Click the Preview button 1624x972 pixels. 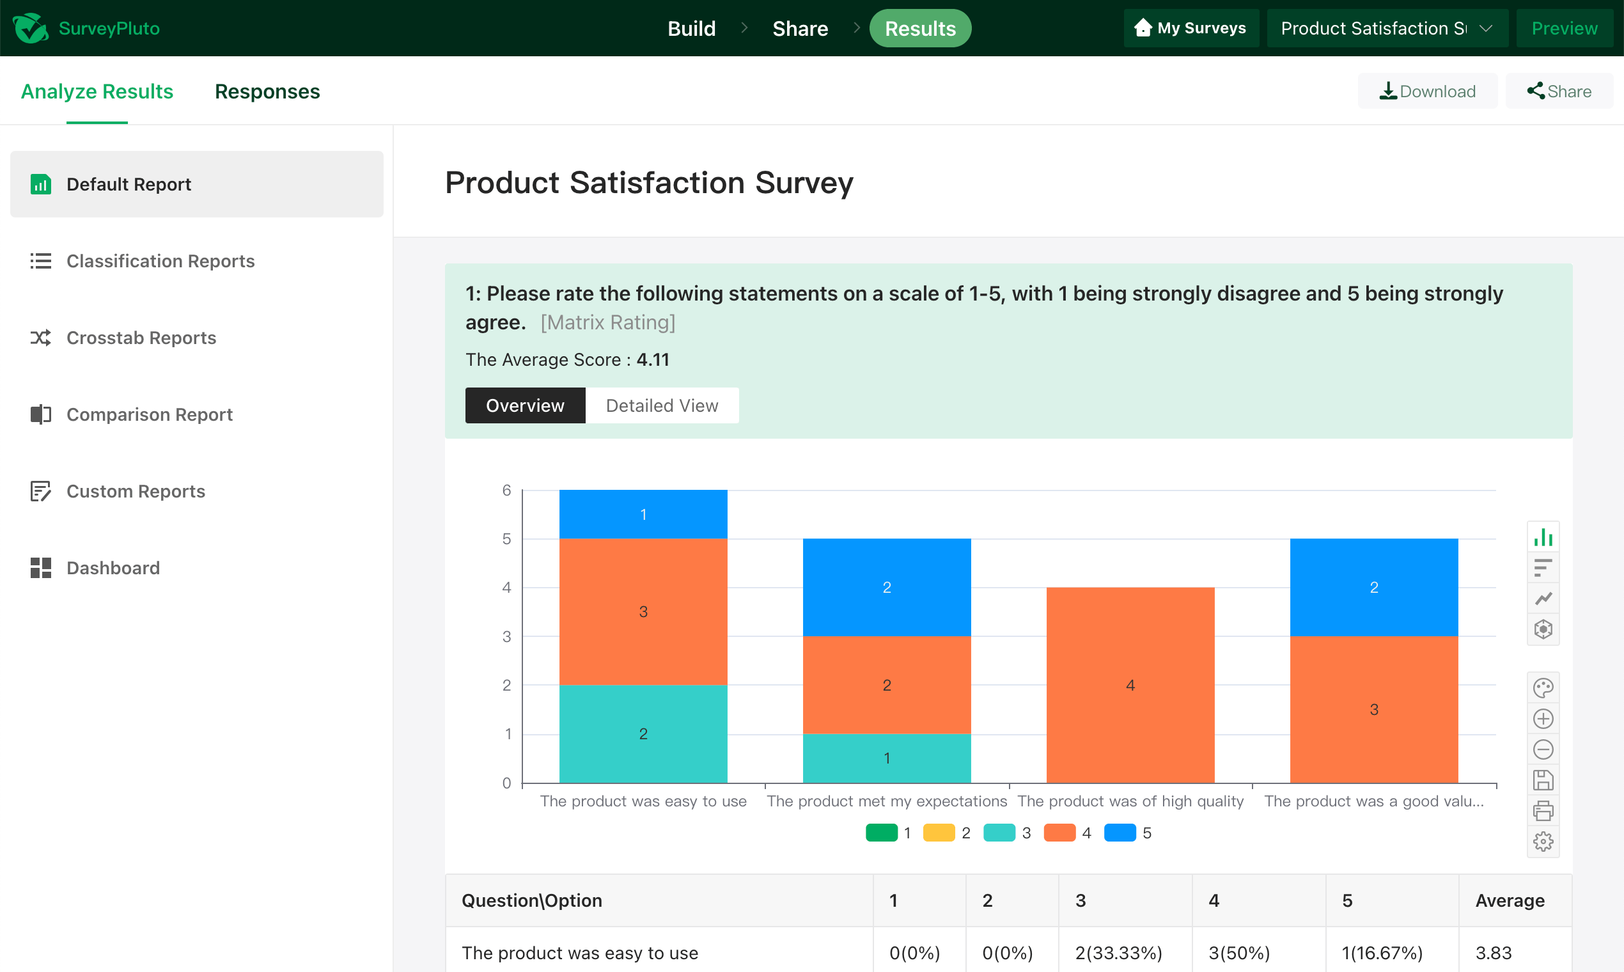tap(1564, 28)
